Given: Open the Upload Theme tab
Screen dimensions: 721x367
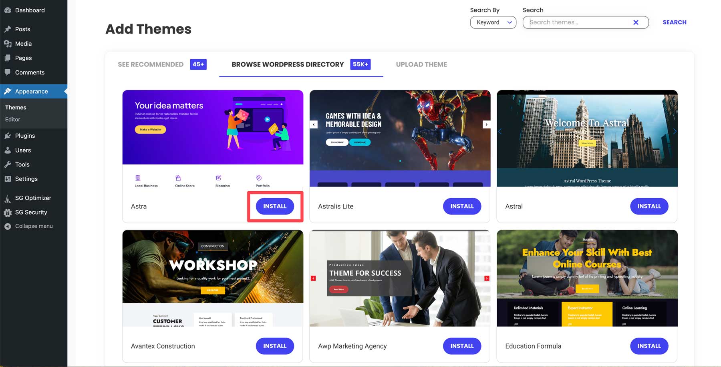Looking at the screenshot, I should [x=421, y=64].
